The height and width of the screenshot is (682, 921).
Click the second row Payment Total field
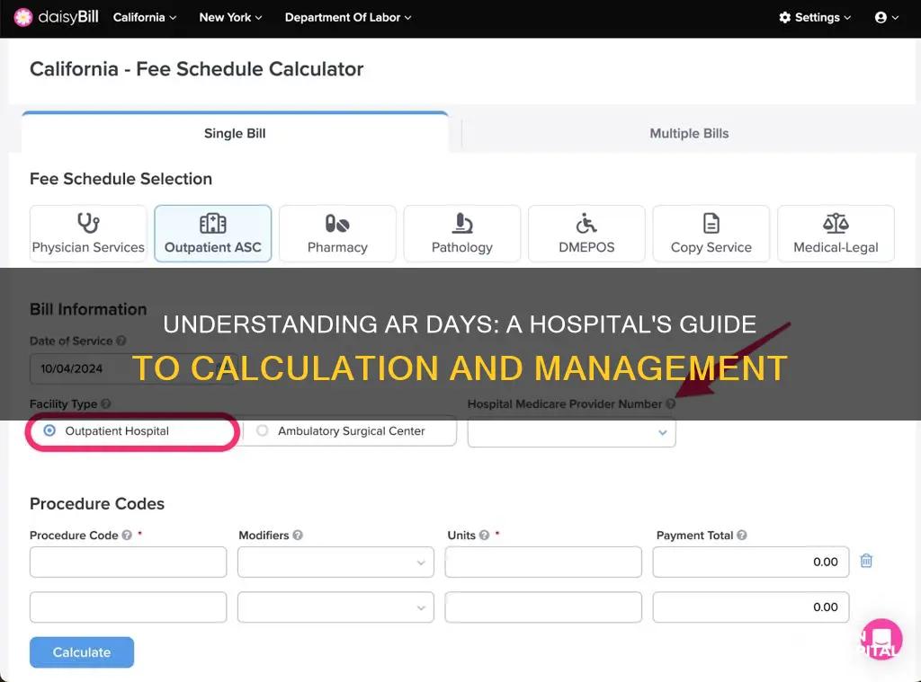coord(751,607)
